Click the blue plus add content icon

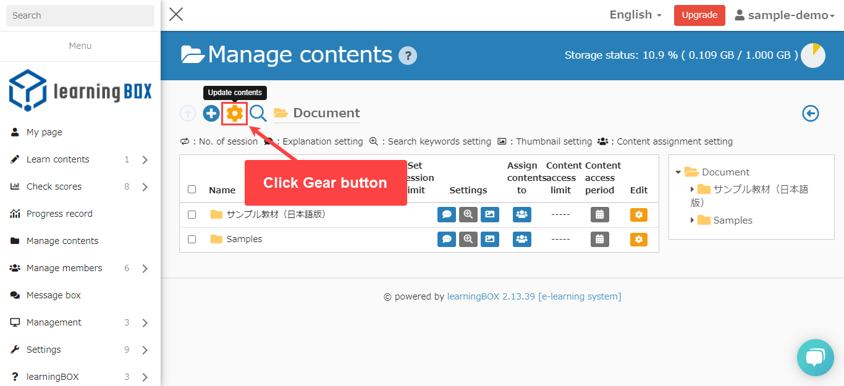point(211,114)
